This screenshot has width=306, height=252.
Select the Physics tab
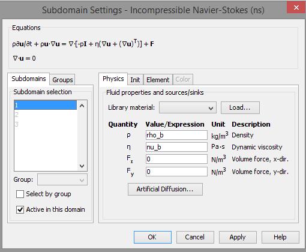coord(113,79)
